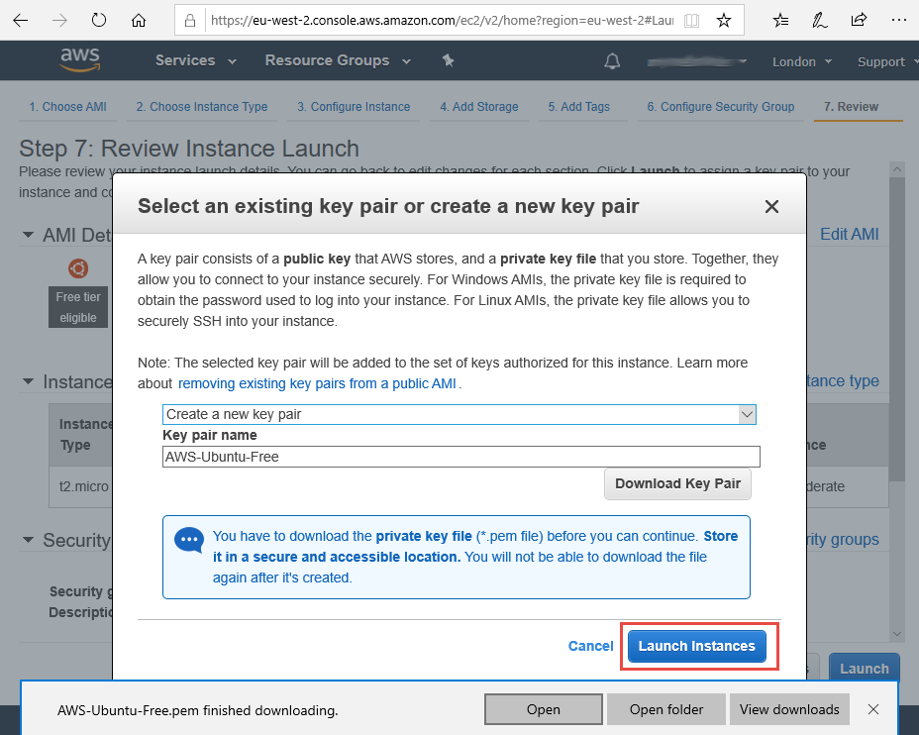Open the favorites hub icon
Viewport: 919px width, 735px height.
[780, 21]
